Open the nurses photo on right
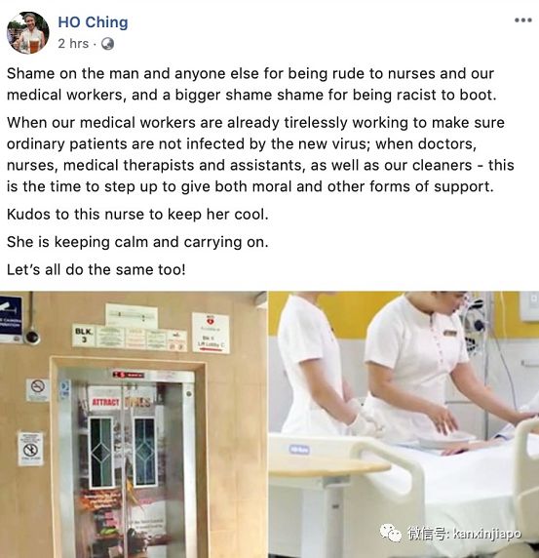 tap(404, 424)
